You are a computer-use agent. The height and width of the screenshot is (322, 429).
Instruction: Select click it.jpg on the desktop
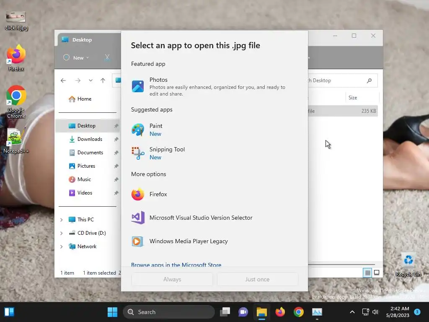[x=16, y=21]
